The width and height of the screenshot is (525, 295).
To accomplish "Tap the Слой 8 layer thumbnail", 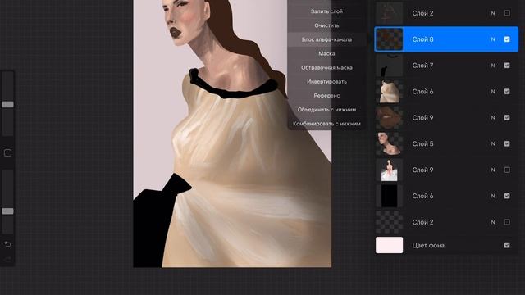I will [389, 39].
